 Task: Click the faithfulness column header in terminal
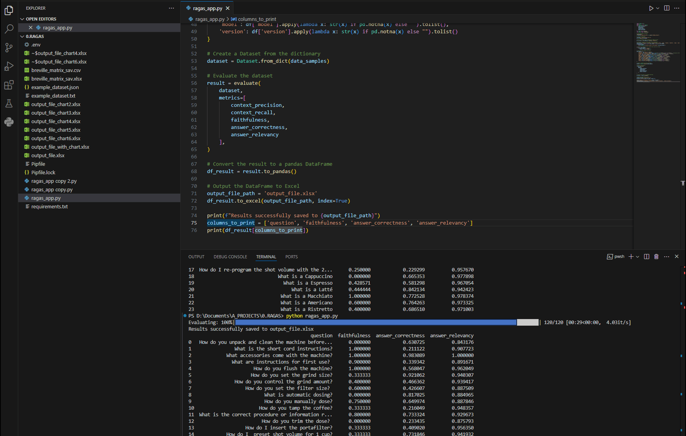pos(354,336)
